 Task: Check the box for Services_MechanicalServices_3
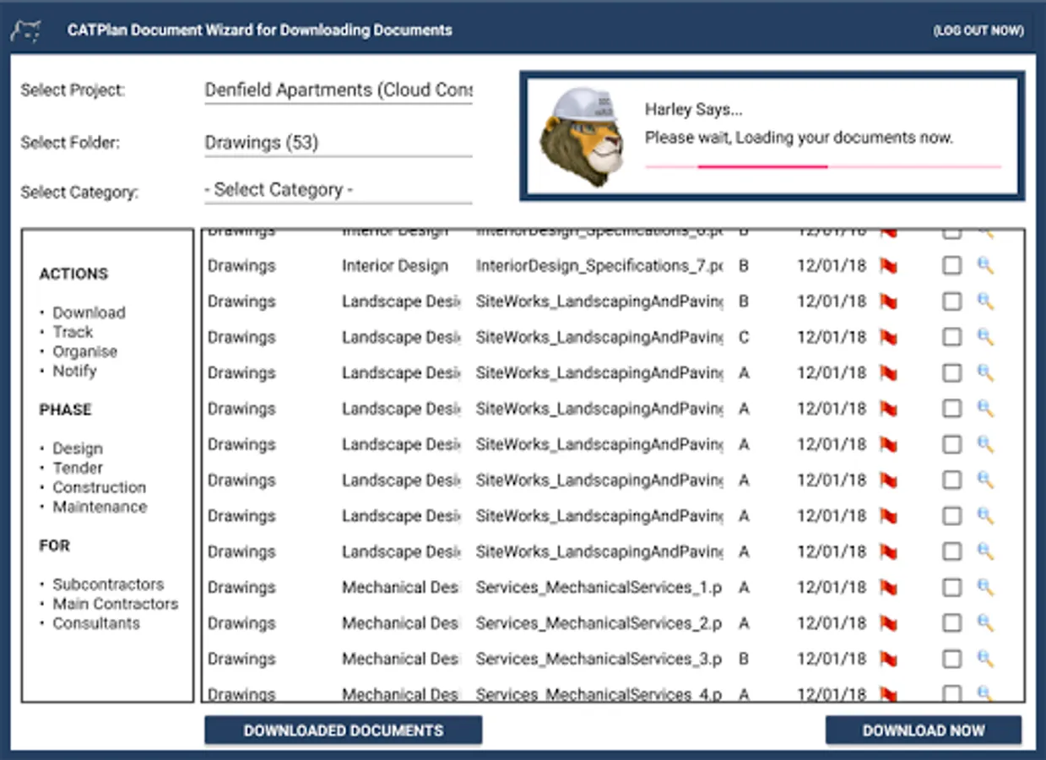coord(951,659)
